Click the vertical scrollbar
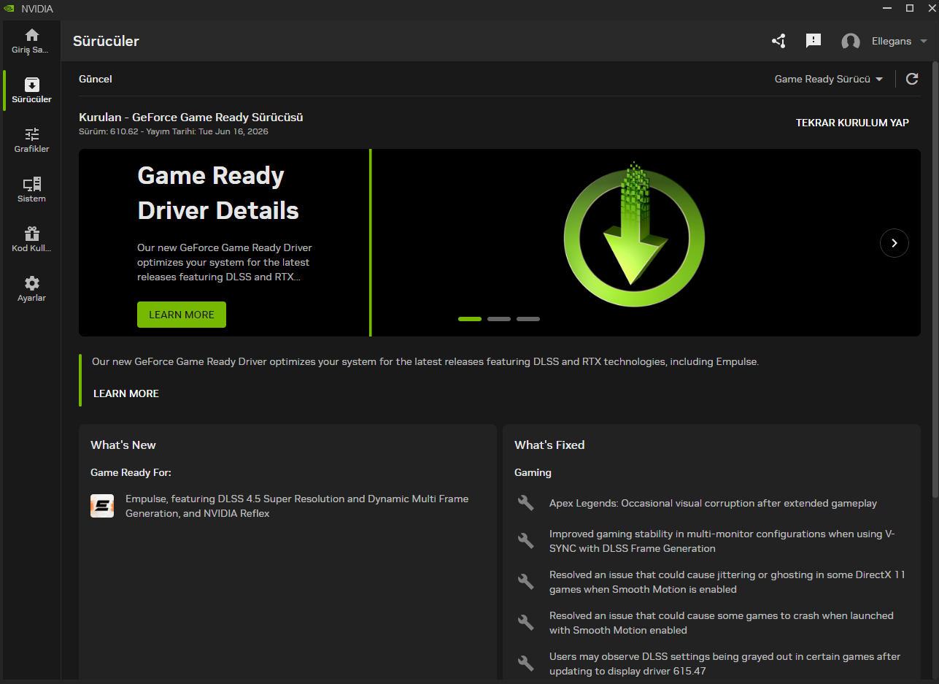This screenshot has height=684, width=939. tap(935, 280)
